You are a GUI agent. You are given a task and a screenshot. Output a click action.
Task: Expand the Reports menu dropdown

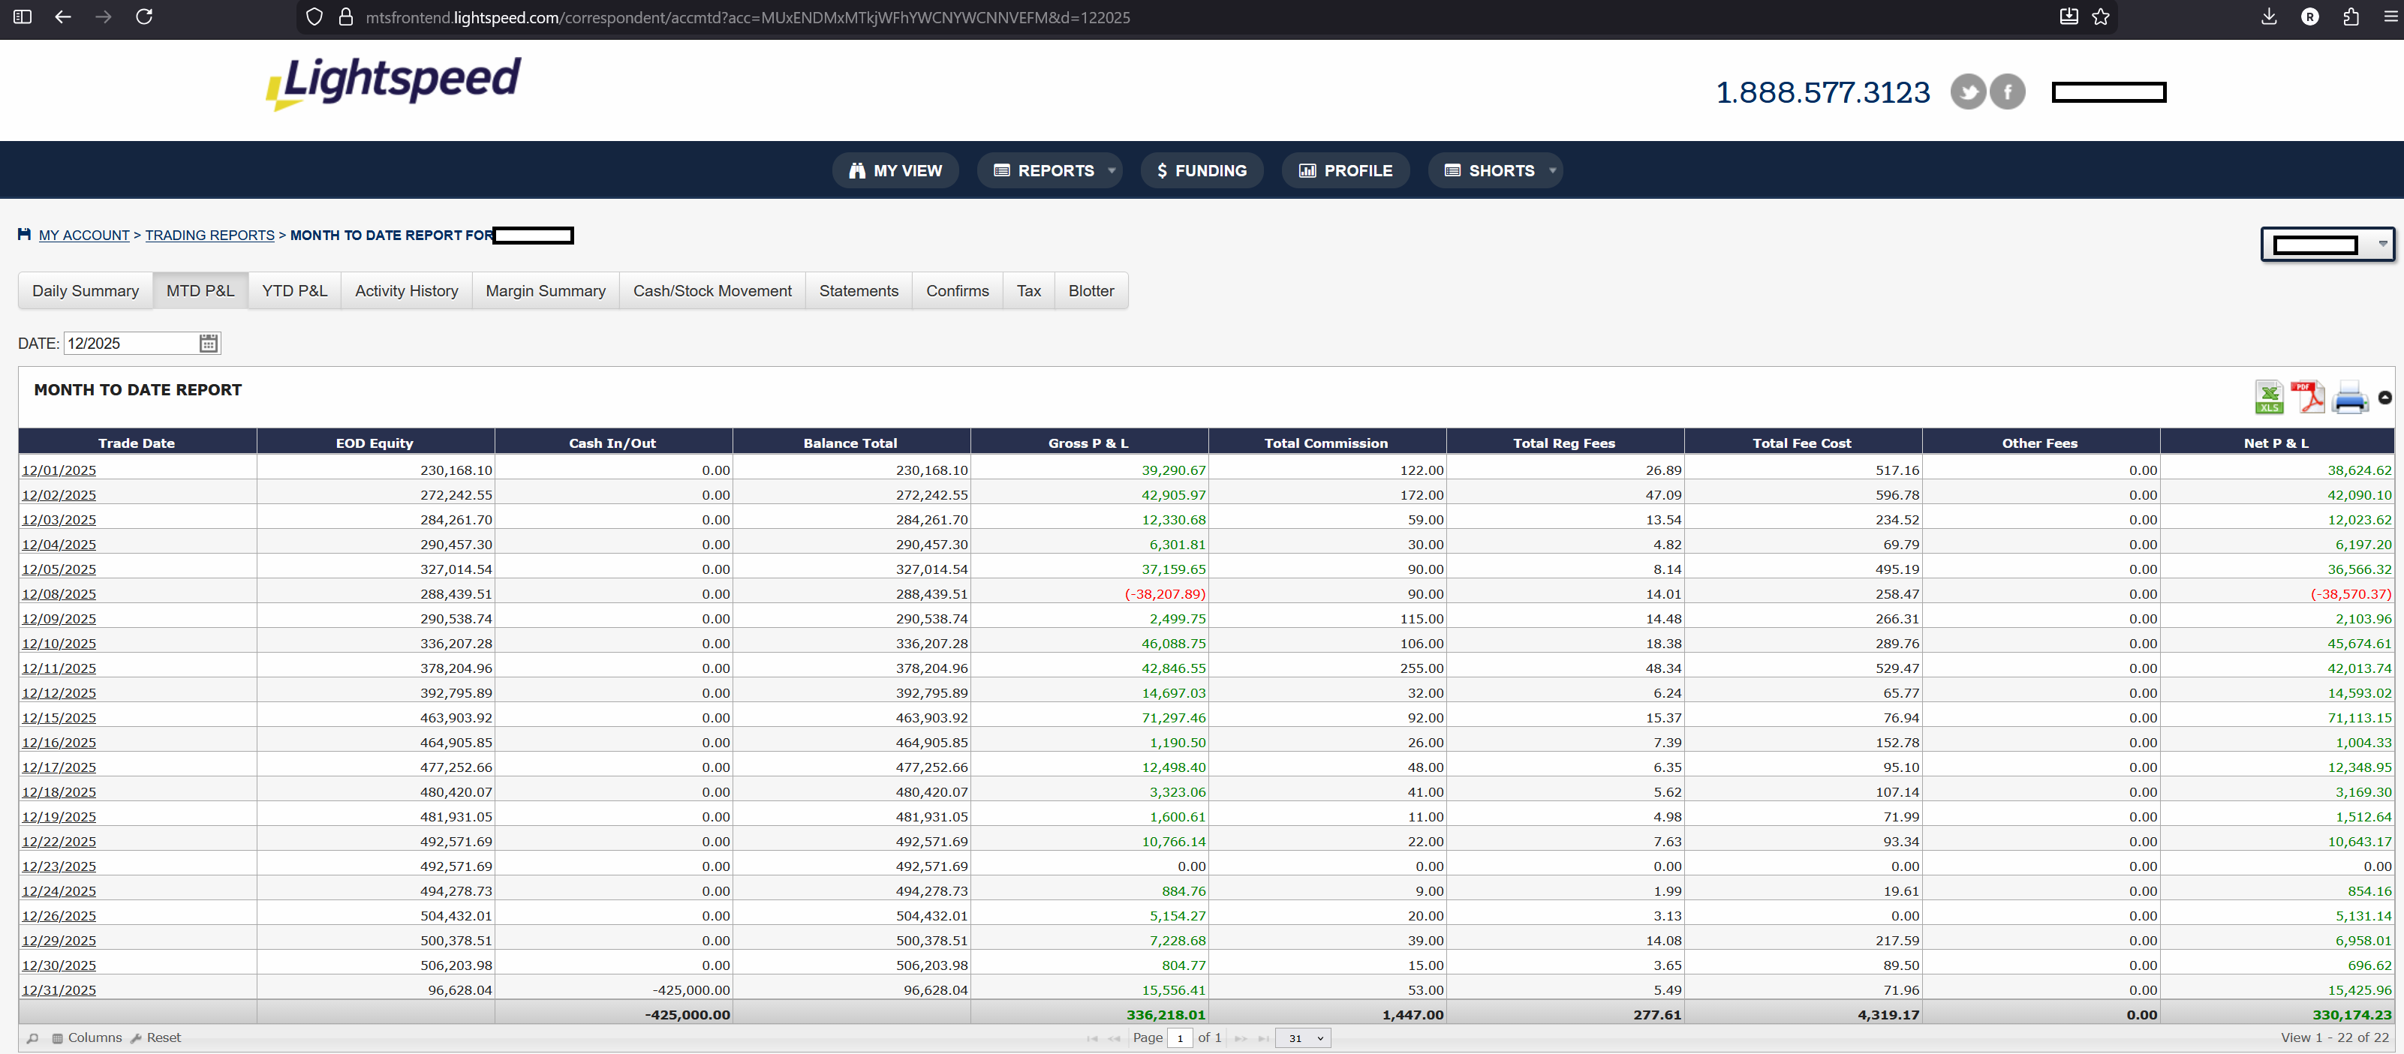pos(1111,171)
